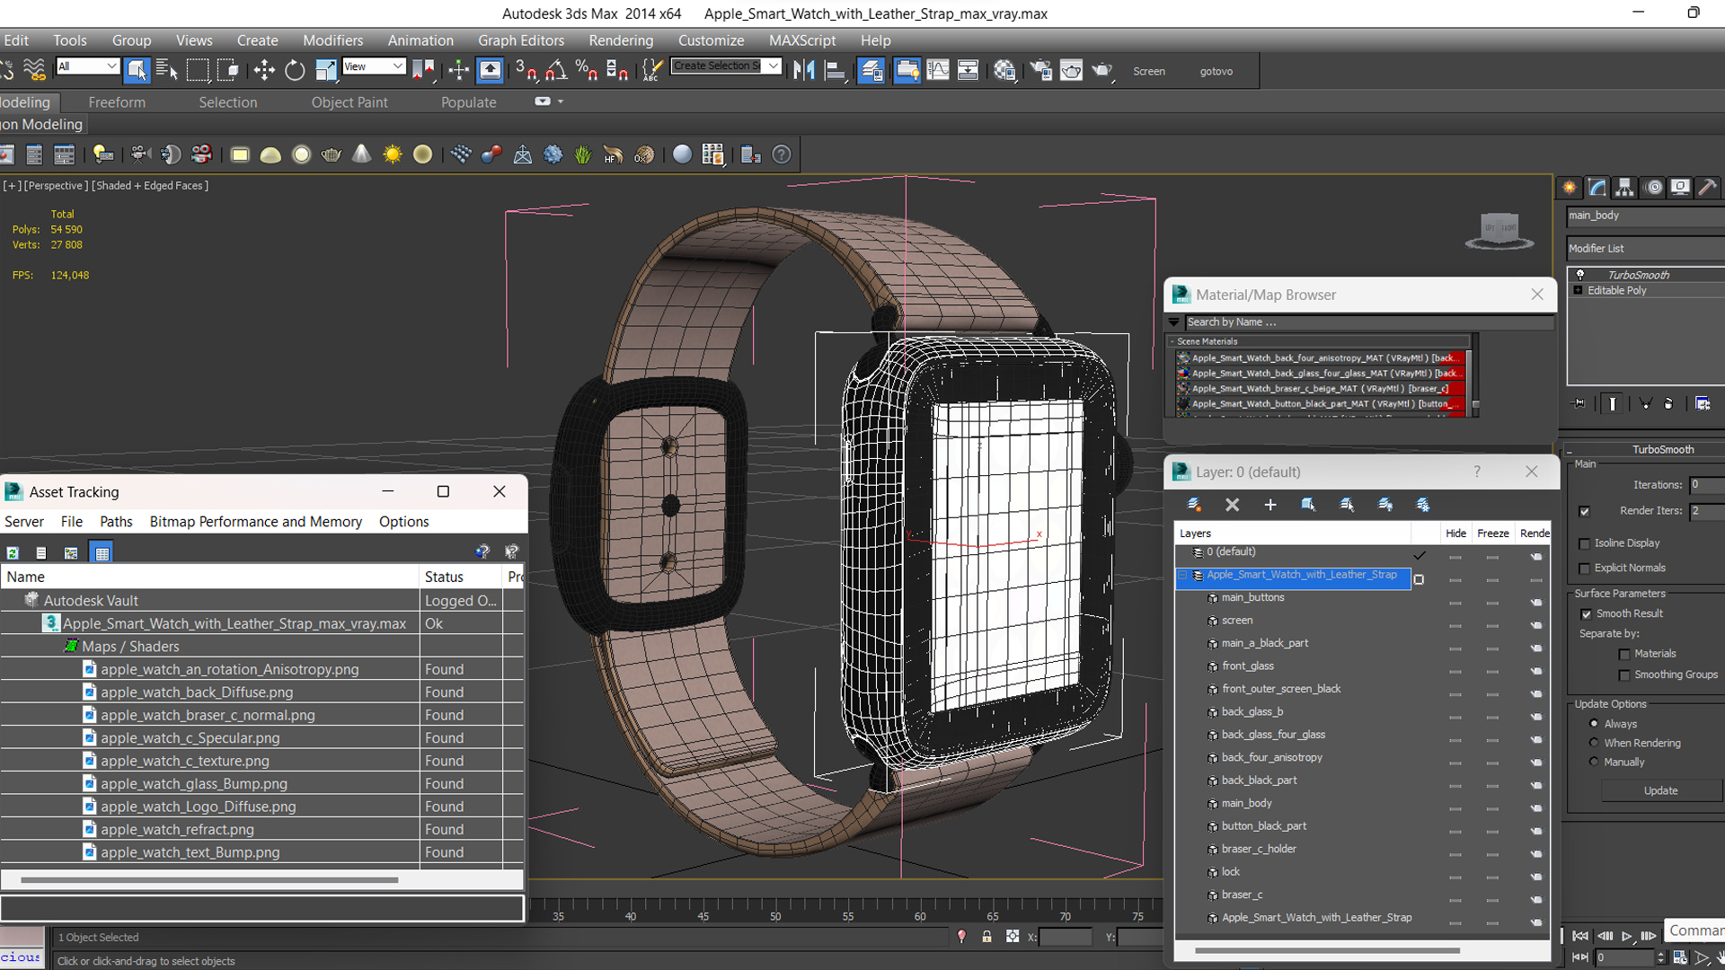Toggle Percent Snap icon
Image resolution: width=1725 pixels, height=970 pixels.
[x=587, y=70]
